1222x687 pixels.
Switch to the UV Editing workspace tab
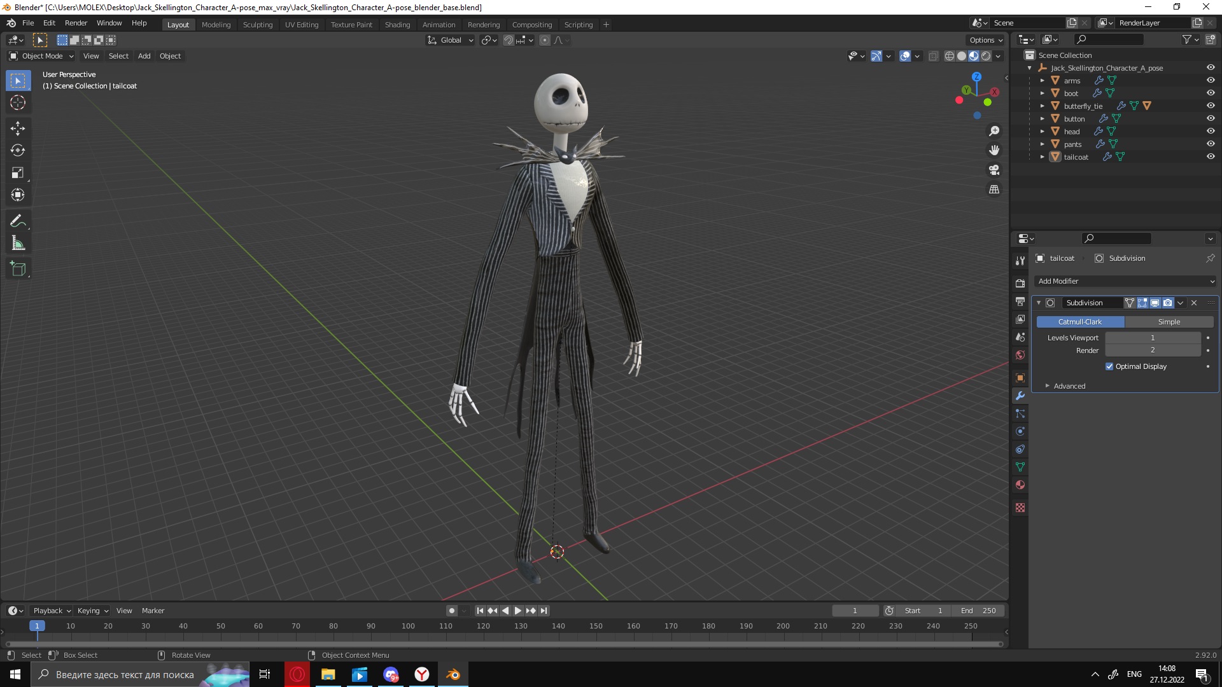tap(302, 25)
